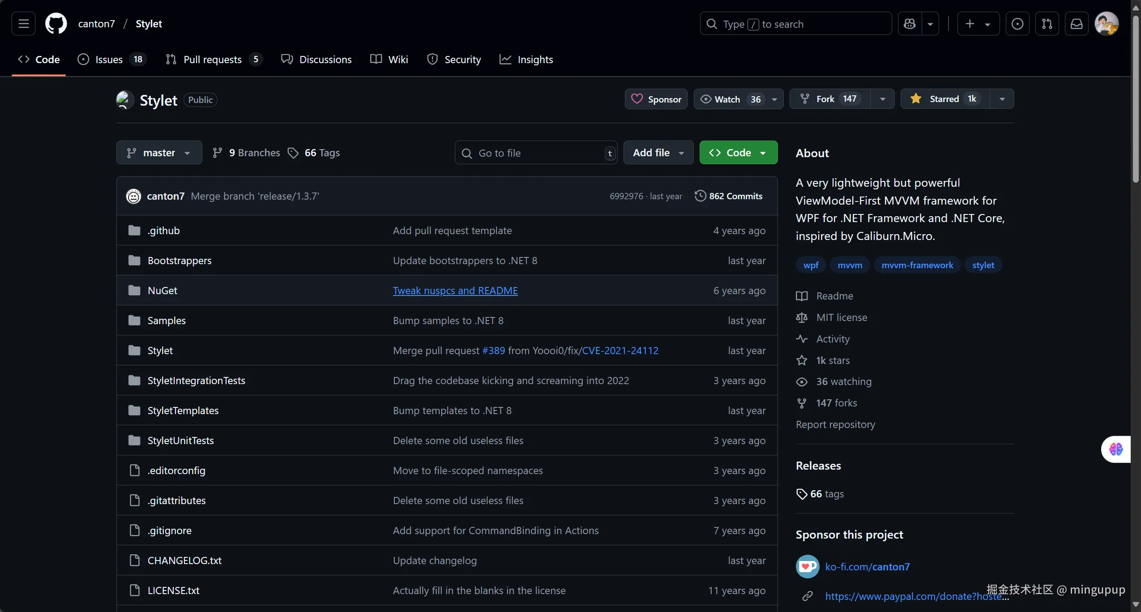Switch to the Pull requests tab
The height and width of the screenshot is (612, 1141).
214,60
